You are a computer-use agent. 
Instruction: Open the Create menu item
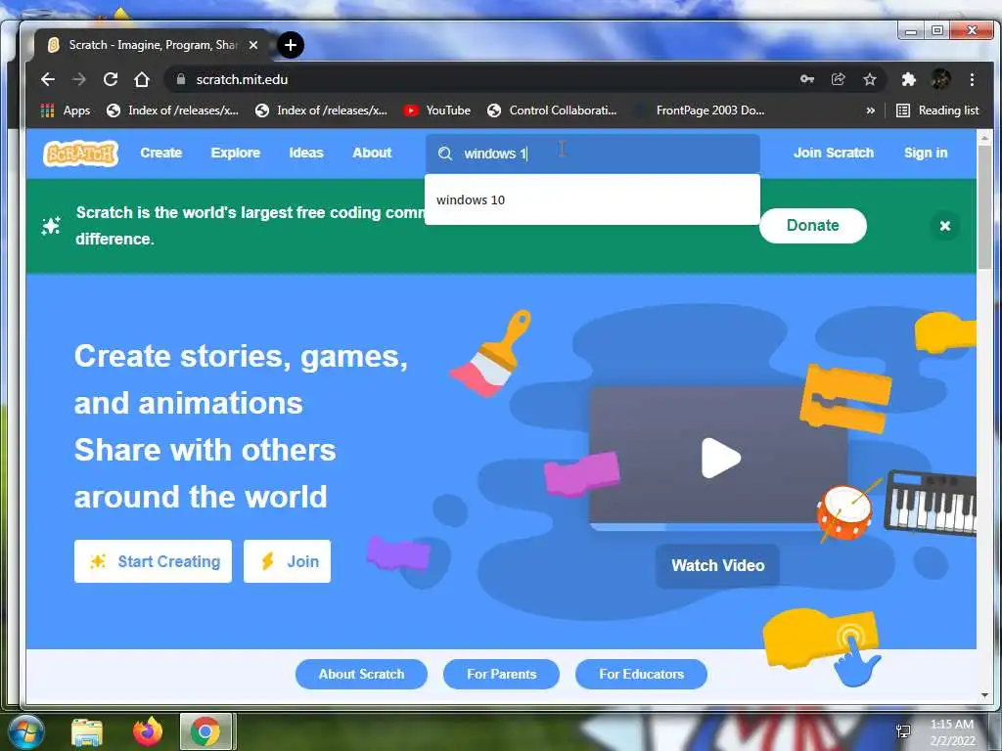point(161,154)
